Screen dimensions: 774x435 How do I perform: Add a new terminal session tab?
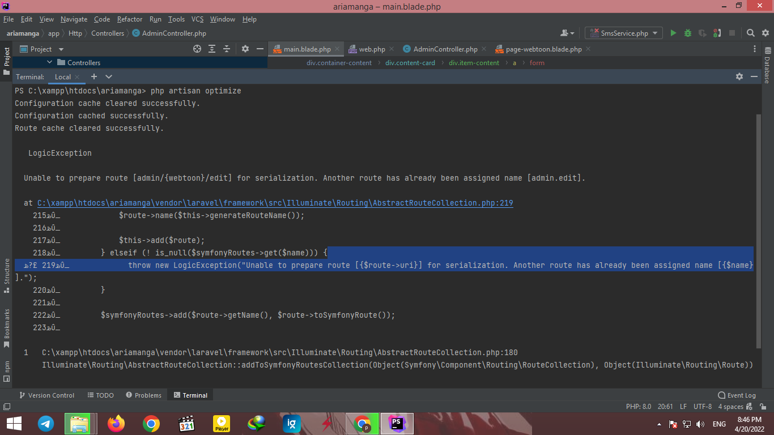[x=94, y=76]
